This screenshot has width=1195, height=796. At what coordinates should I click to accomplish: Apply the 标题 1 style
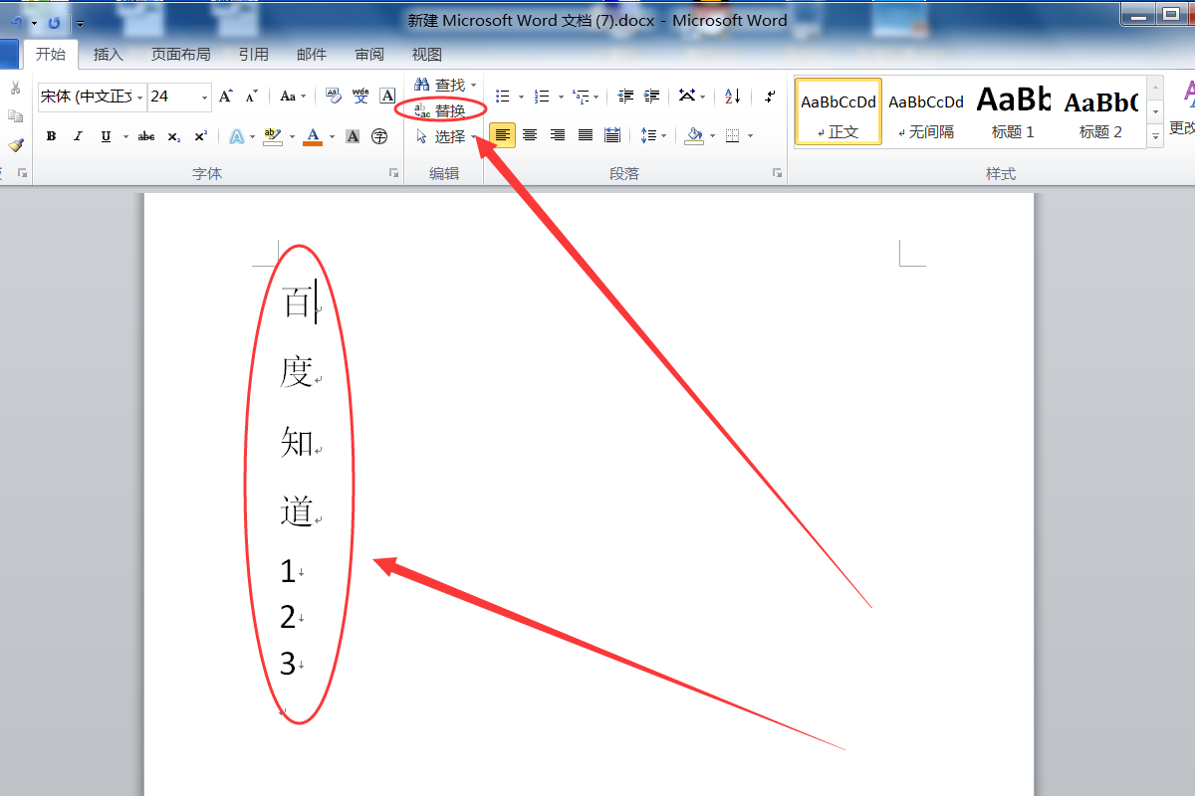coord(1014,111)
